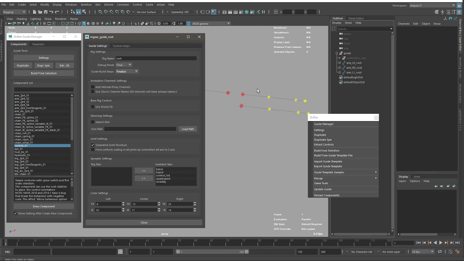
Task: Open the Render Settings clapperboard icon
Action: point(241,12)
